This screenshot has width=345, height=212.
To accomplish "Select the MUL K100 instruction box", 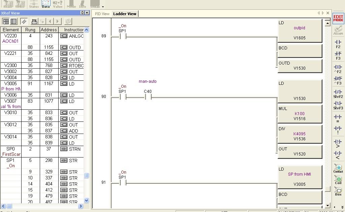I will pos(300,114).
